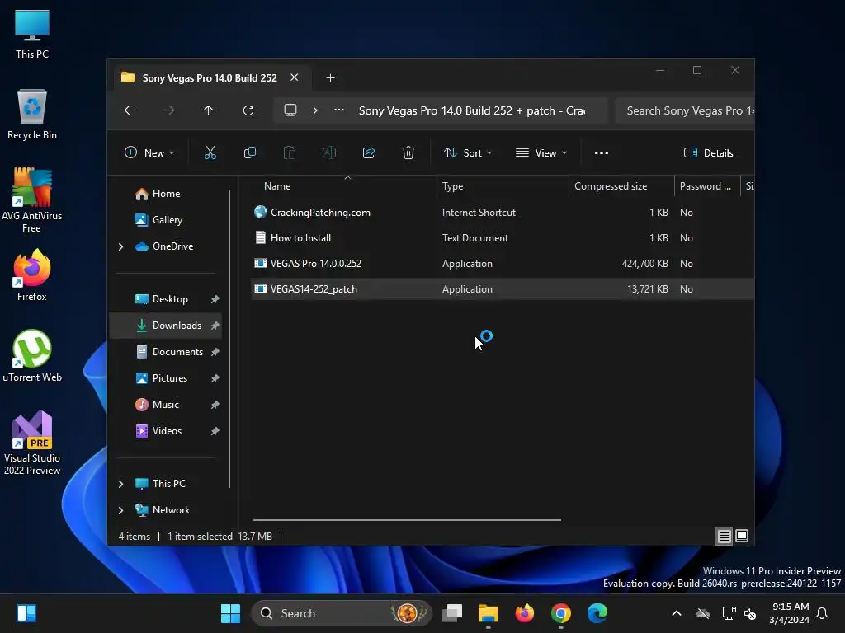
Task: Show hidden path with address bar ellipsis
Action: pos(339,110)
